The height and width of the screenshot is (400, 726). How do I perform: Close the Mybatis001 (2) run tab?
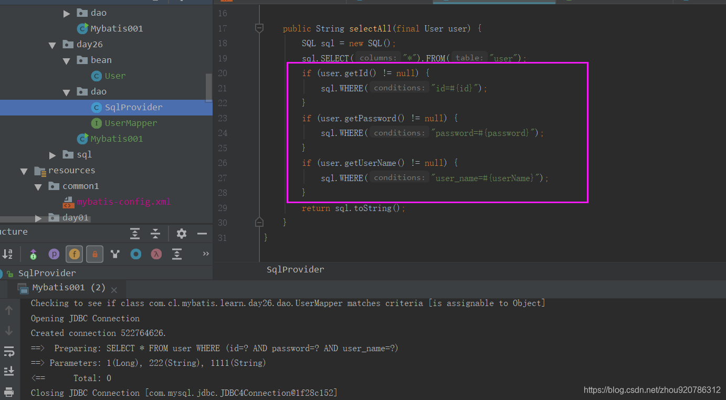(114, 289)
